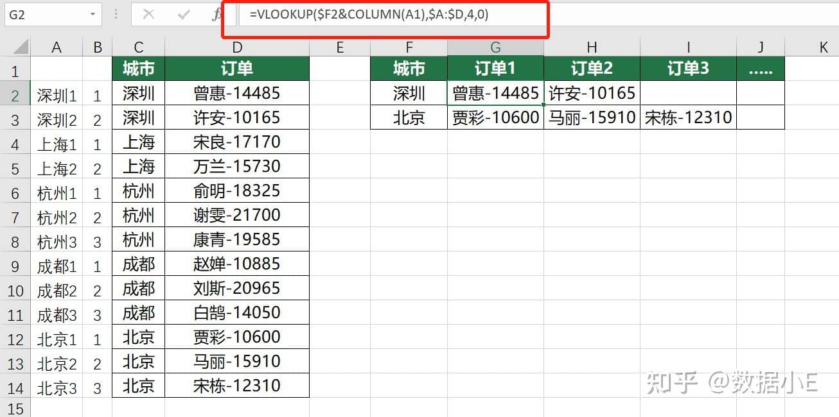Click the green 城市 header in column C

[138, 69]
